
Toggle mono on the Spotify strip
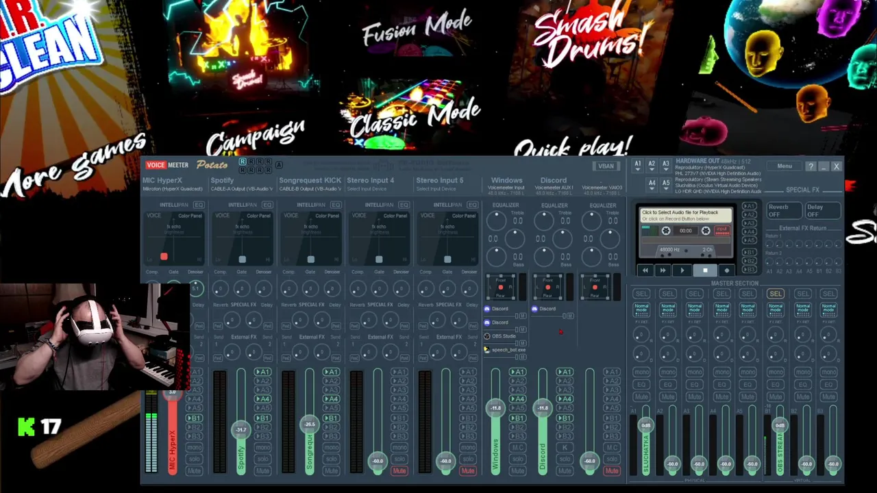tap(262, 447)
